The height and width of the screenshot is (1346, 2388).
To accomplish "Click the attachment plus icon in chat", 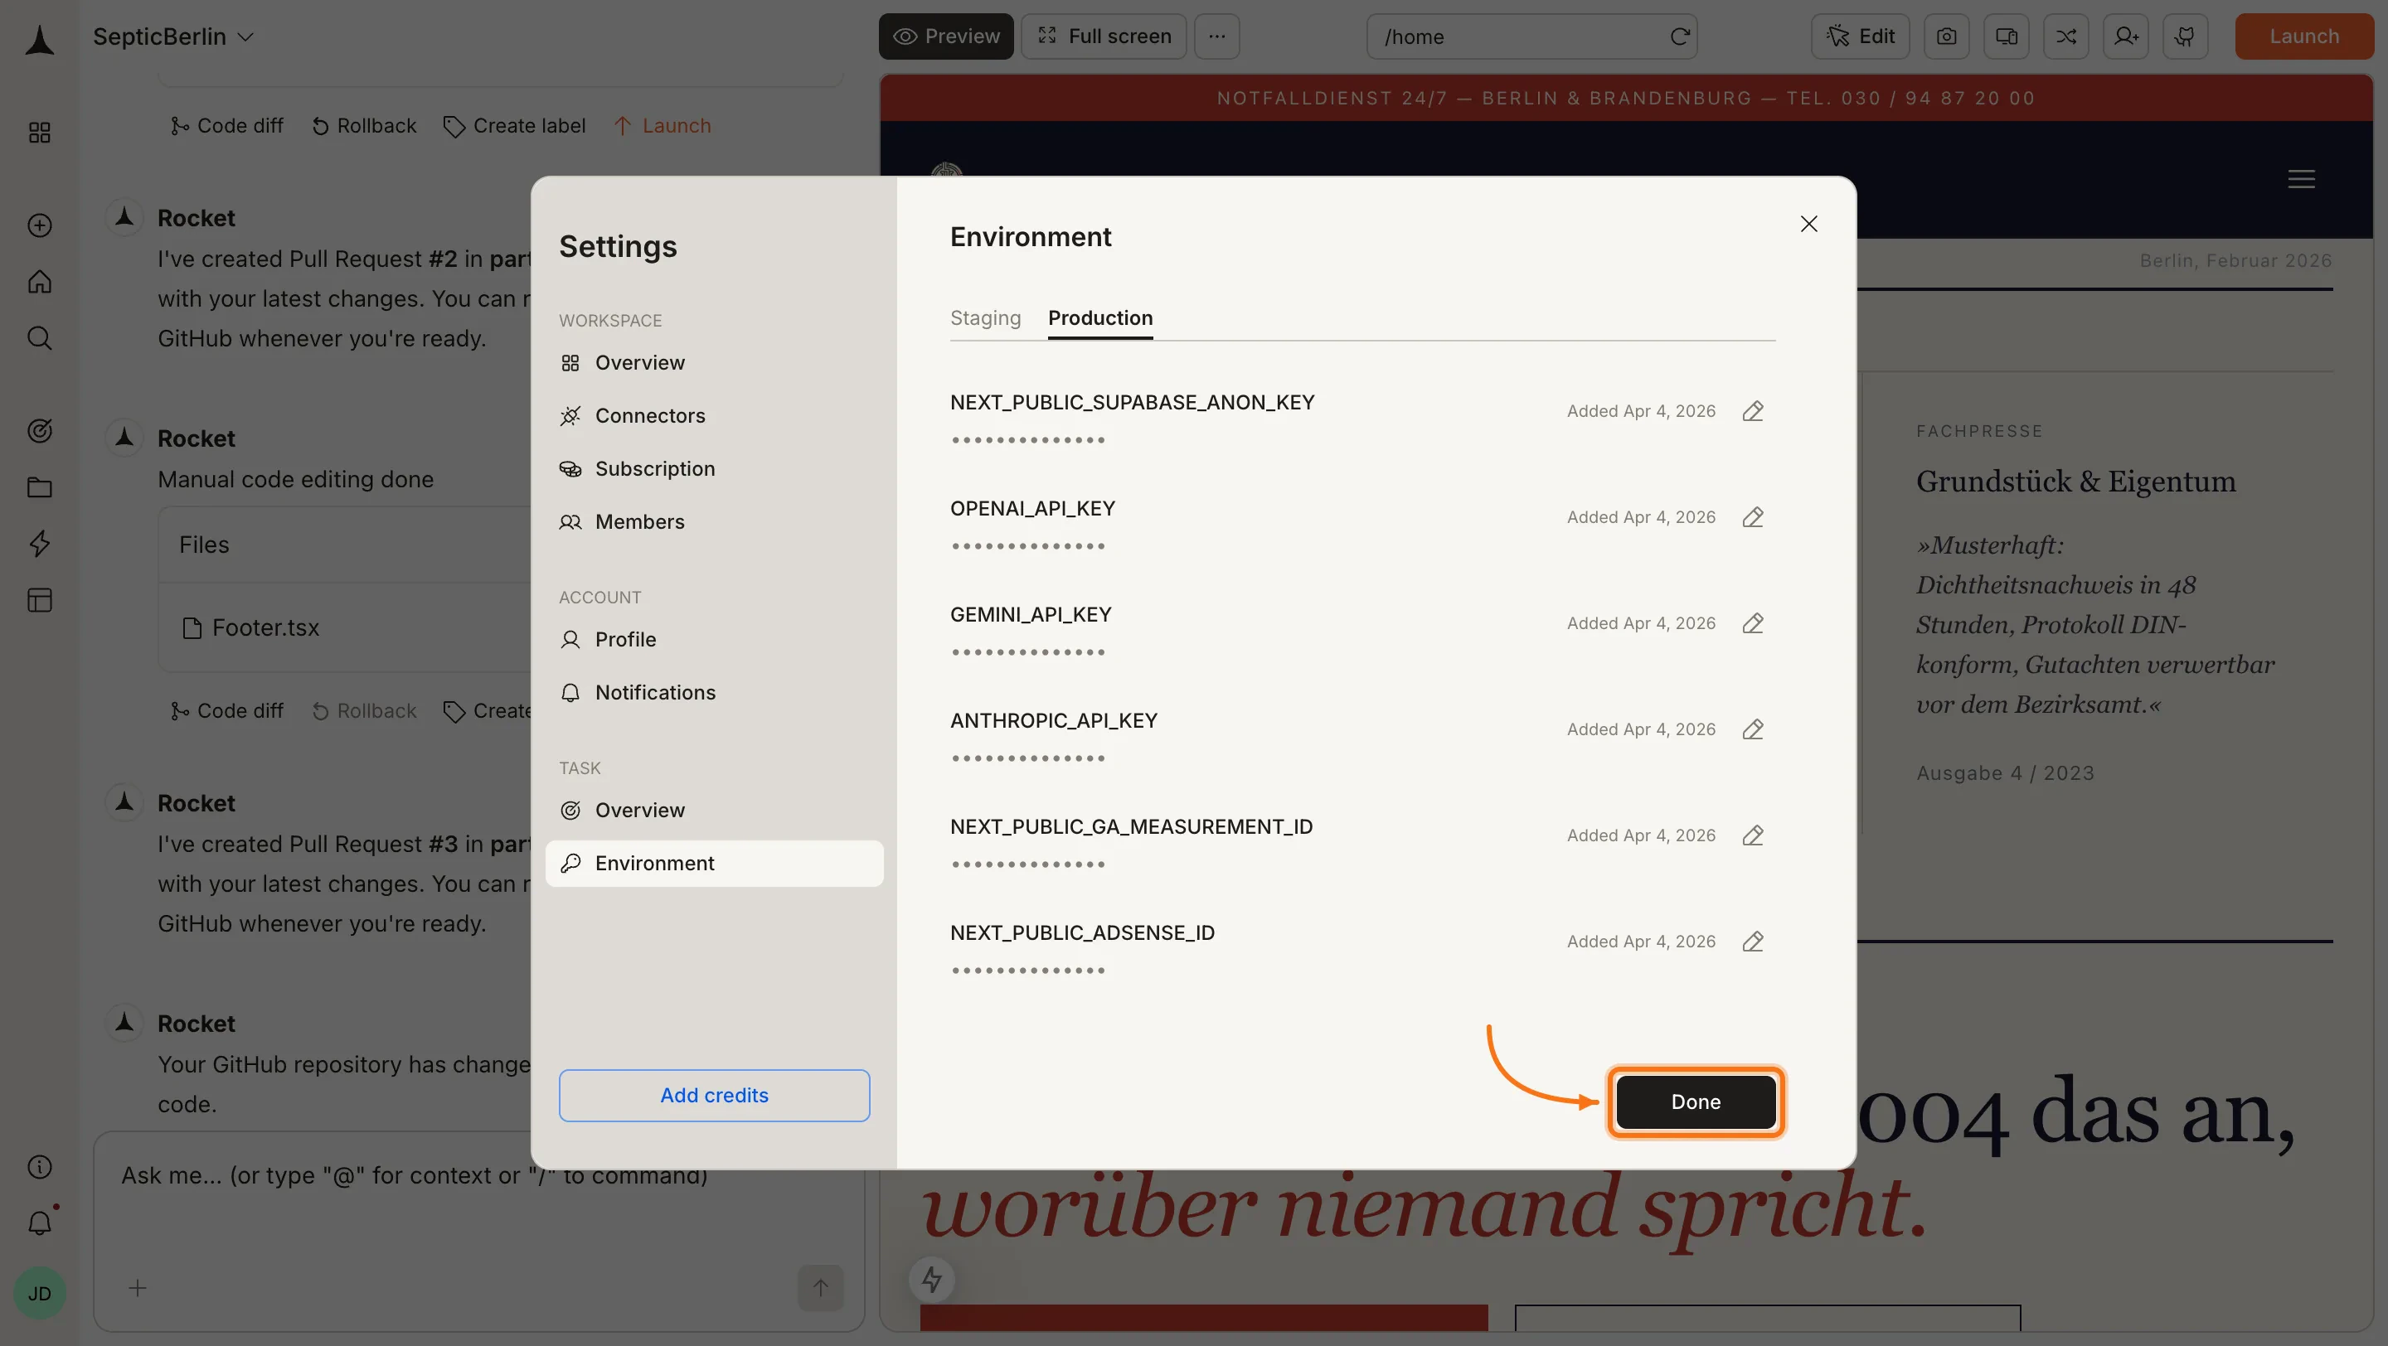I will tap(137, 1288).
